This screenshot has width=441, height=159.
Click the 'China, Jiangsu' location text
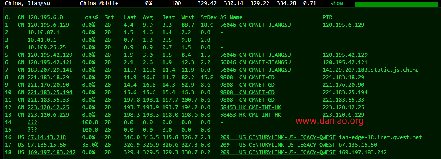(28, 3)
